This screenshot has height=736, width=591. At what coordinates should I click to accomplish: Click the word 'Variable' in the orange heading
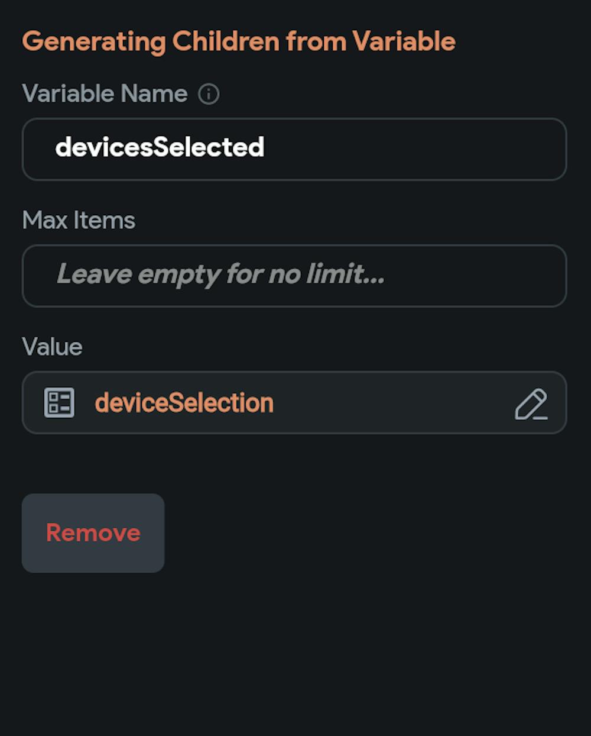click(404, 41)
